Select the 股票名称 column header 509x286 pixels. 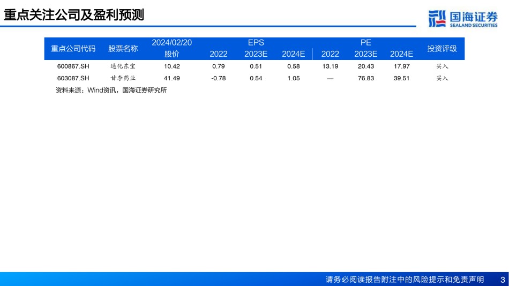pos(123,49)
